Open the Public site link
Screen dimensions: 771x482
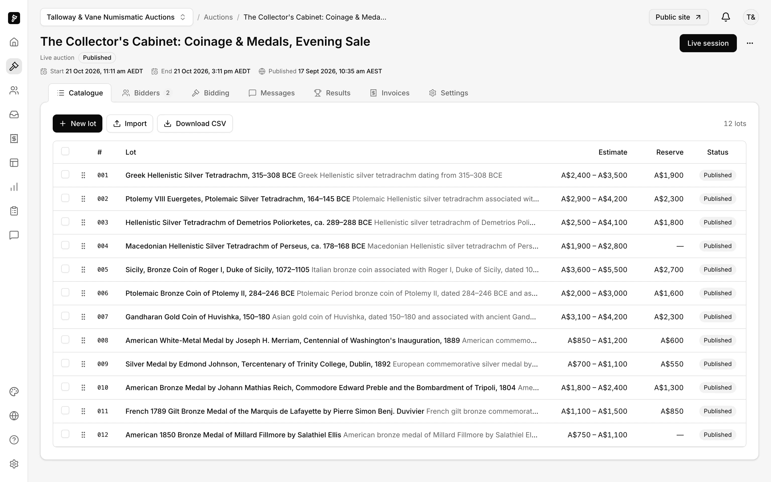click(679, 17)
